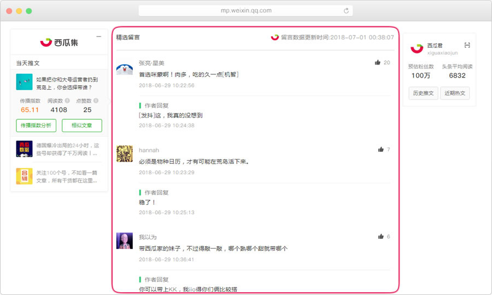This screenshot has width=492, height=295.
Task: Click username 张亮·星美
Action: (x=151, y=63)
